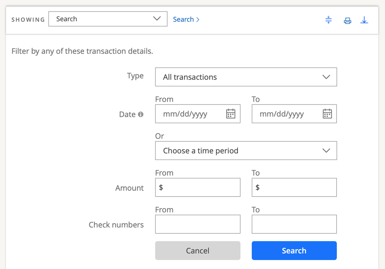Focus the Date From field
This screenshot has width=385, height=269.
198,114
